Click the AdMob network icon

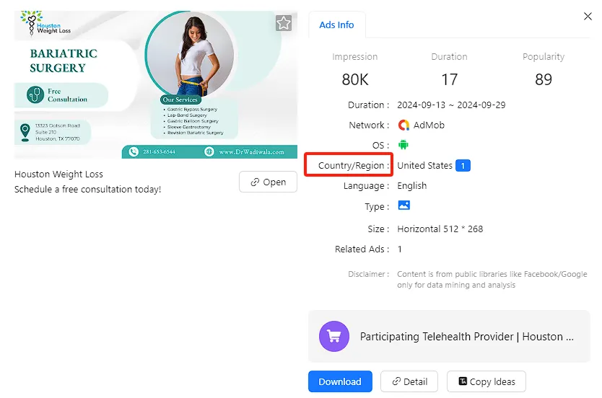tap(403, 125)
